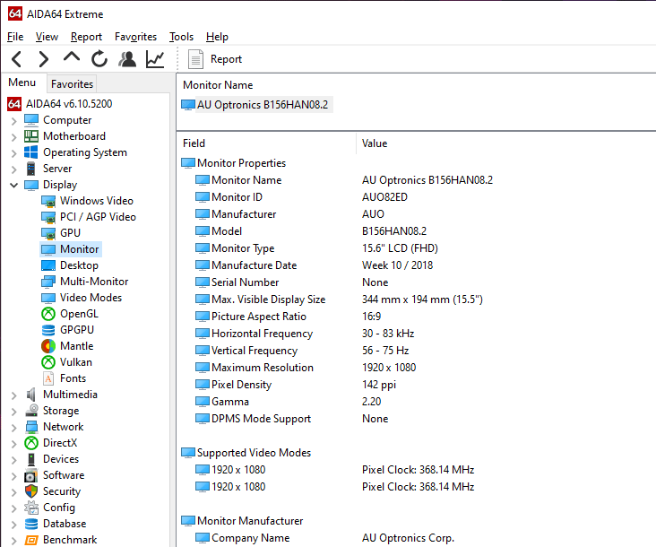Open the user/person toolbar icon
This screenshot has height=547, width=656.
[x=127, y=59]
